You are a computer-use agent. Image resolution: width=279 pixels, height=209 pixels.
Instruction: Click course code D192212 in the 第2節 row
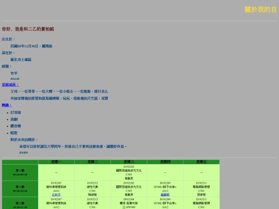[92, 183]
